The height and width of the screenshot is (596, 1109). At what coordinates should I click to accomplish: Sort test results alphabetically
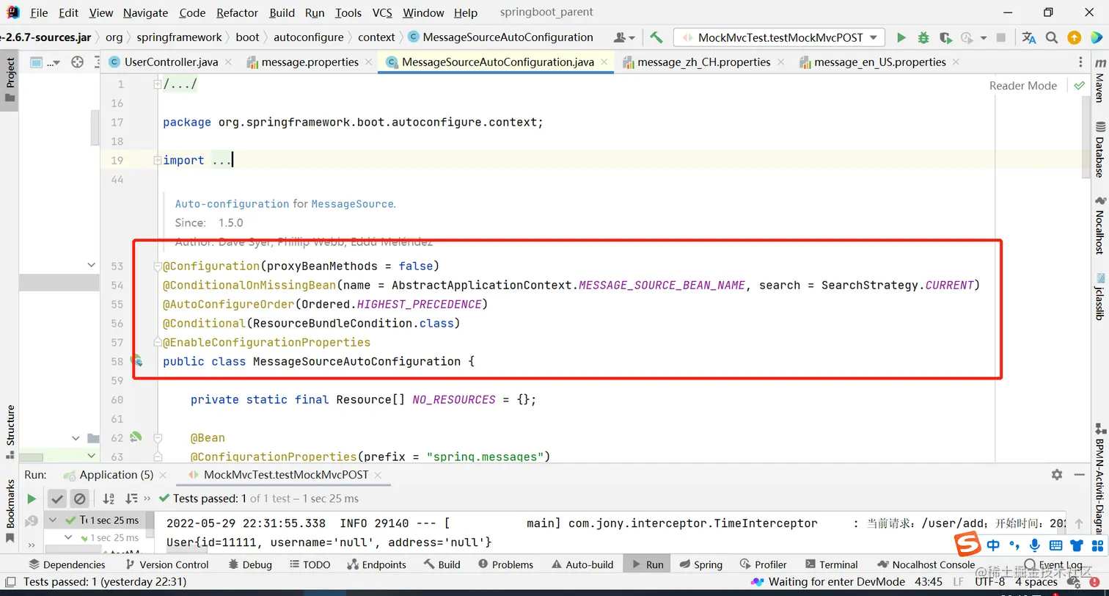(109, 498)
